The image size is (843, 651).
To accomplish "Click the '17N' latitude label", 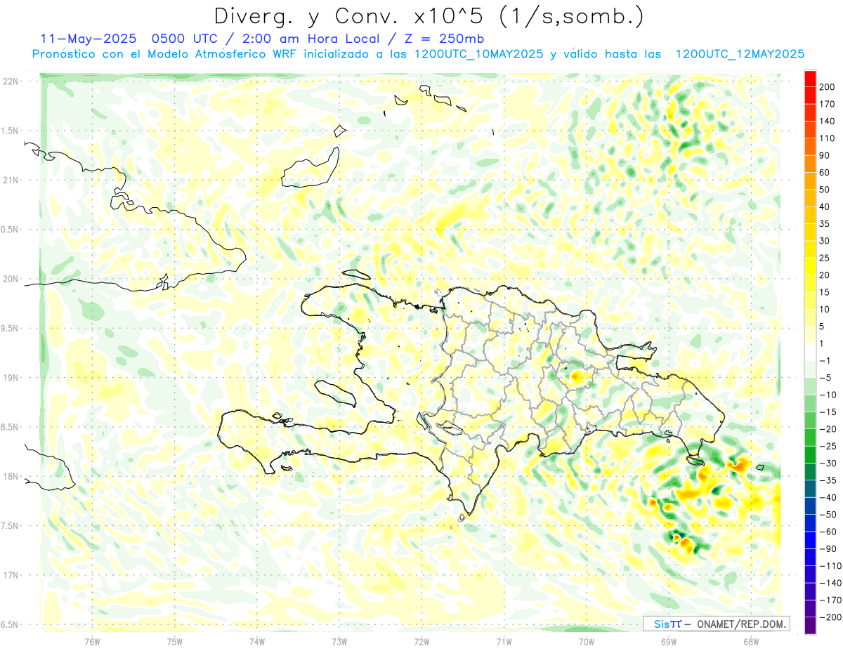I will tap(11, 574).
